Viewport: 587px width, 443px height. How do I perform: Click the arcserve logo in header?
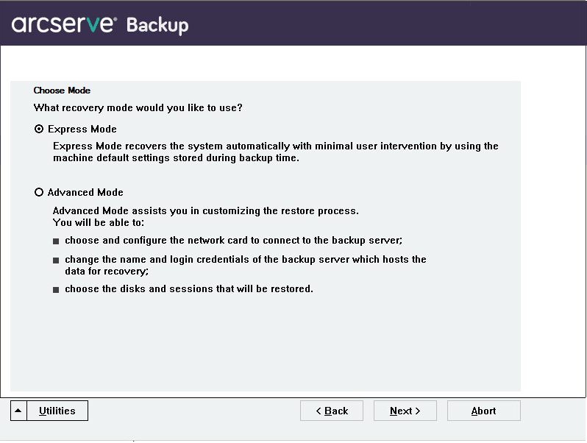point(64,24)
